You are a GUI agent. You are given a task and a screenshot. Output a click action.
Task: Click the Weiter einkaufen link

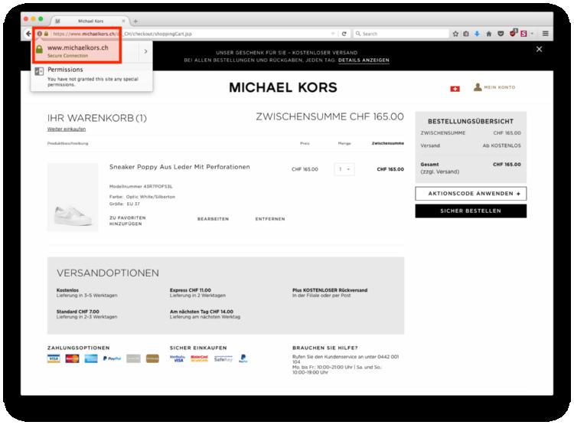coord(67,129)
